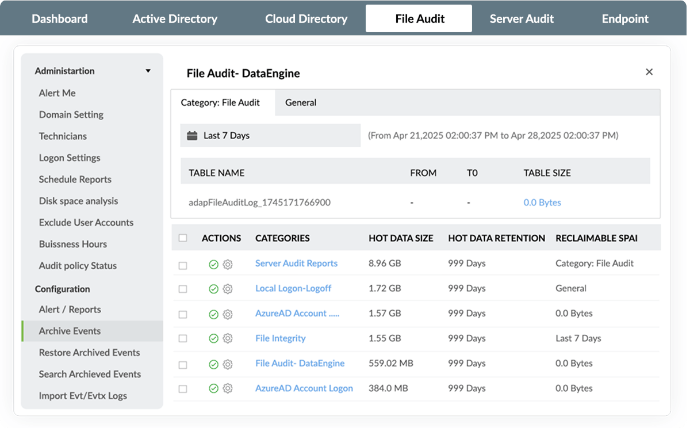Open the General tab in DataEngine panel
The width and height of the screenshot is (690, 428).
point(301,102)
